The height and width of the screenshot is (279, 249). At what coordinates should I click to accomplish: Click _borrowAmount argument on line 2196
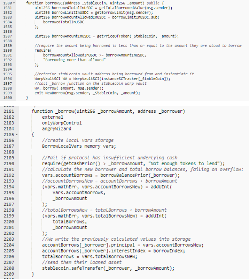(70, 198)
